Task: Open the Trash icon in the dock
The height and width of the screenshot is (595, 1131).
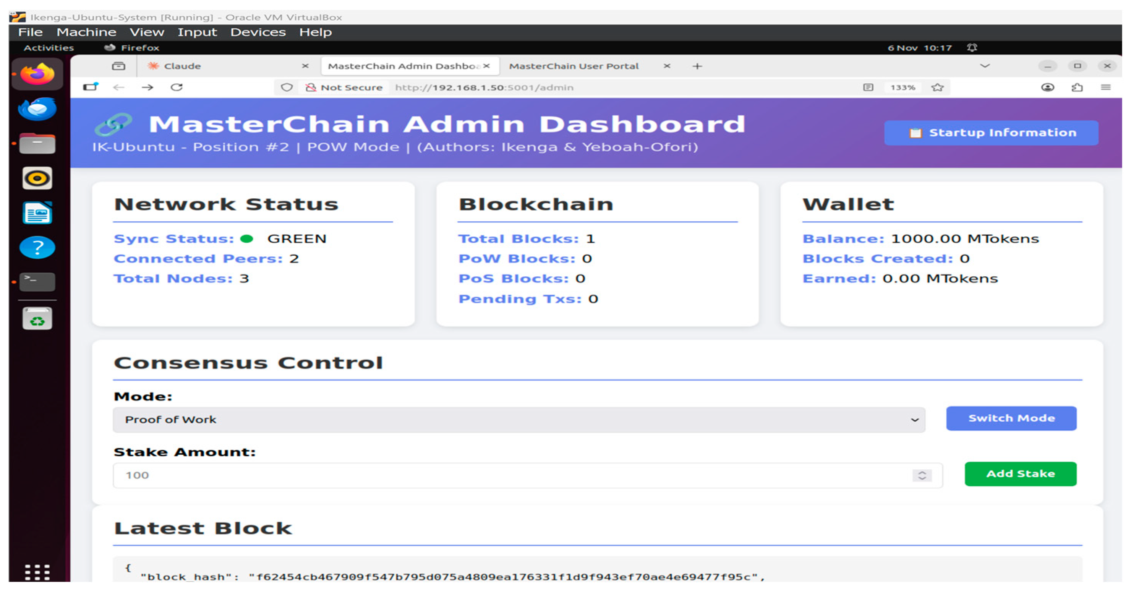Action: tap(37, 318)
